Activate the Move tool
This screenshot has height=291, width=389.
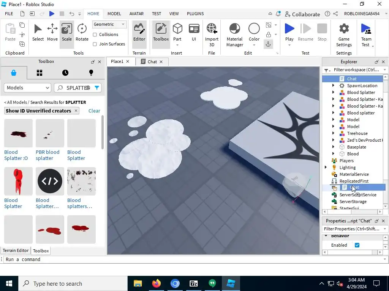tap(52, 33)
